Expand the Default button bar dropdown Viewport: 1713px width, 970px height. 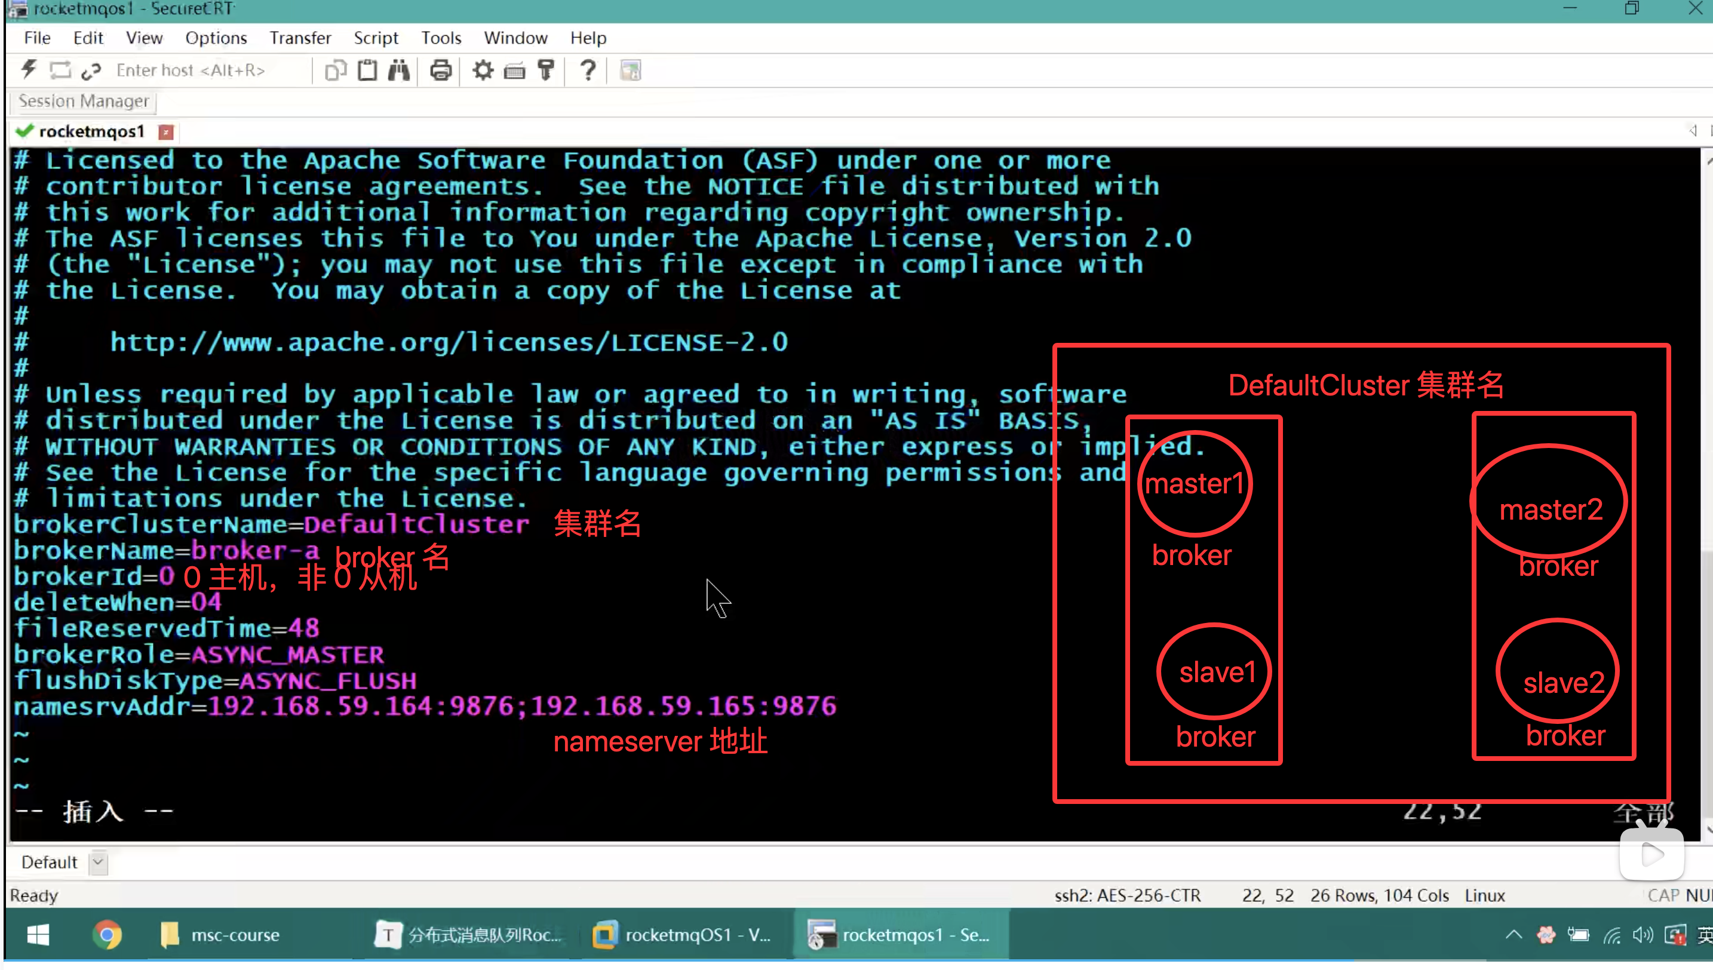[x=98, y=862]
